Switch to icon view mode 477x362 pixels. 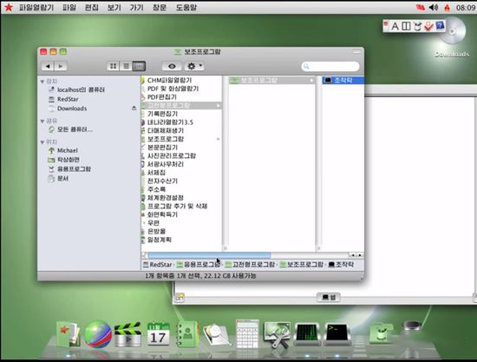113,66
